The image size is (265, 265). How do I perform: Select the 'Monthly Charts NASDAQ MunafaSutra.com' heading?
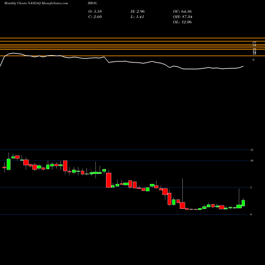click(x=36, y=3)
